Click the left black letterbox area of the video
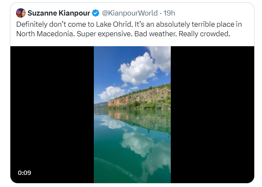 [52, 114]
